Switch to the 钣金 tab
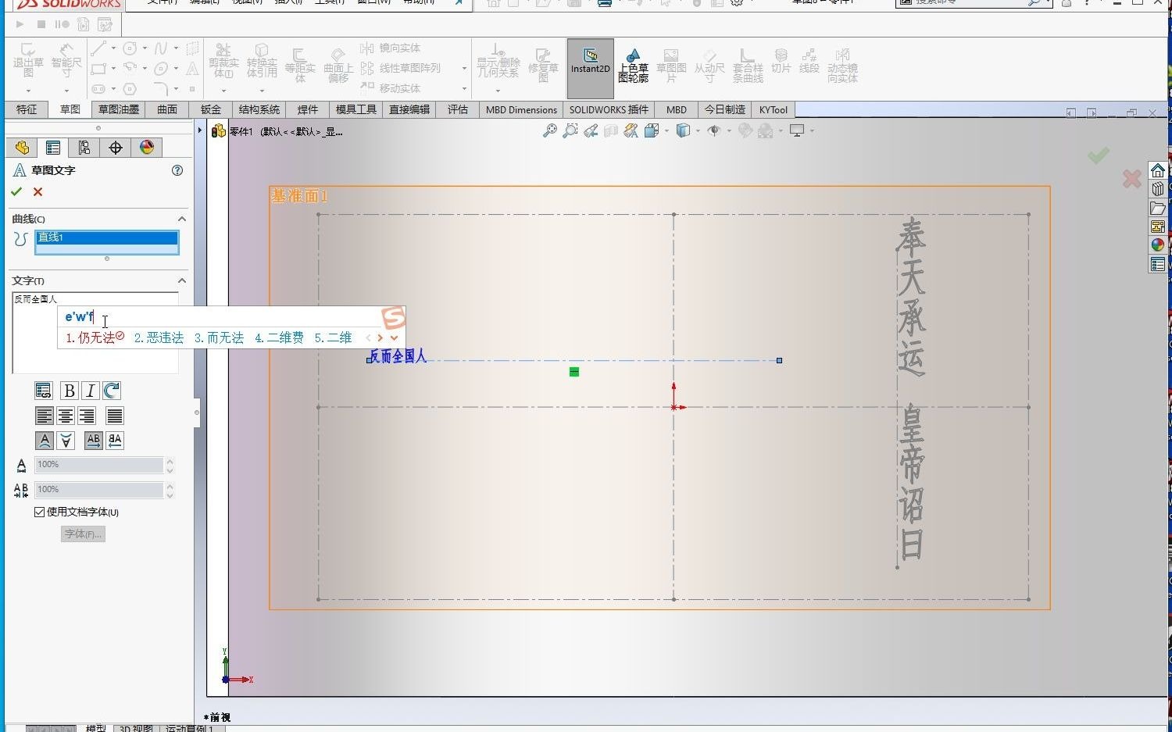Image resolution: width=1172 pixels, height=732 pixels. (x=211, y=109)
